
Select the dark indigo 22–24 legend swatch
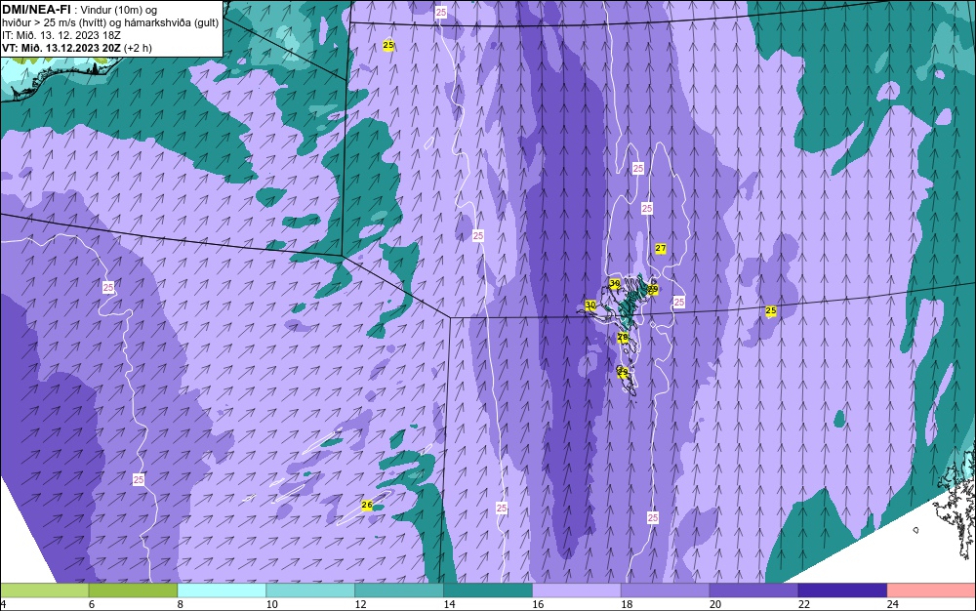click(843, 591)
